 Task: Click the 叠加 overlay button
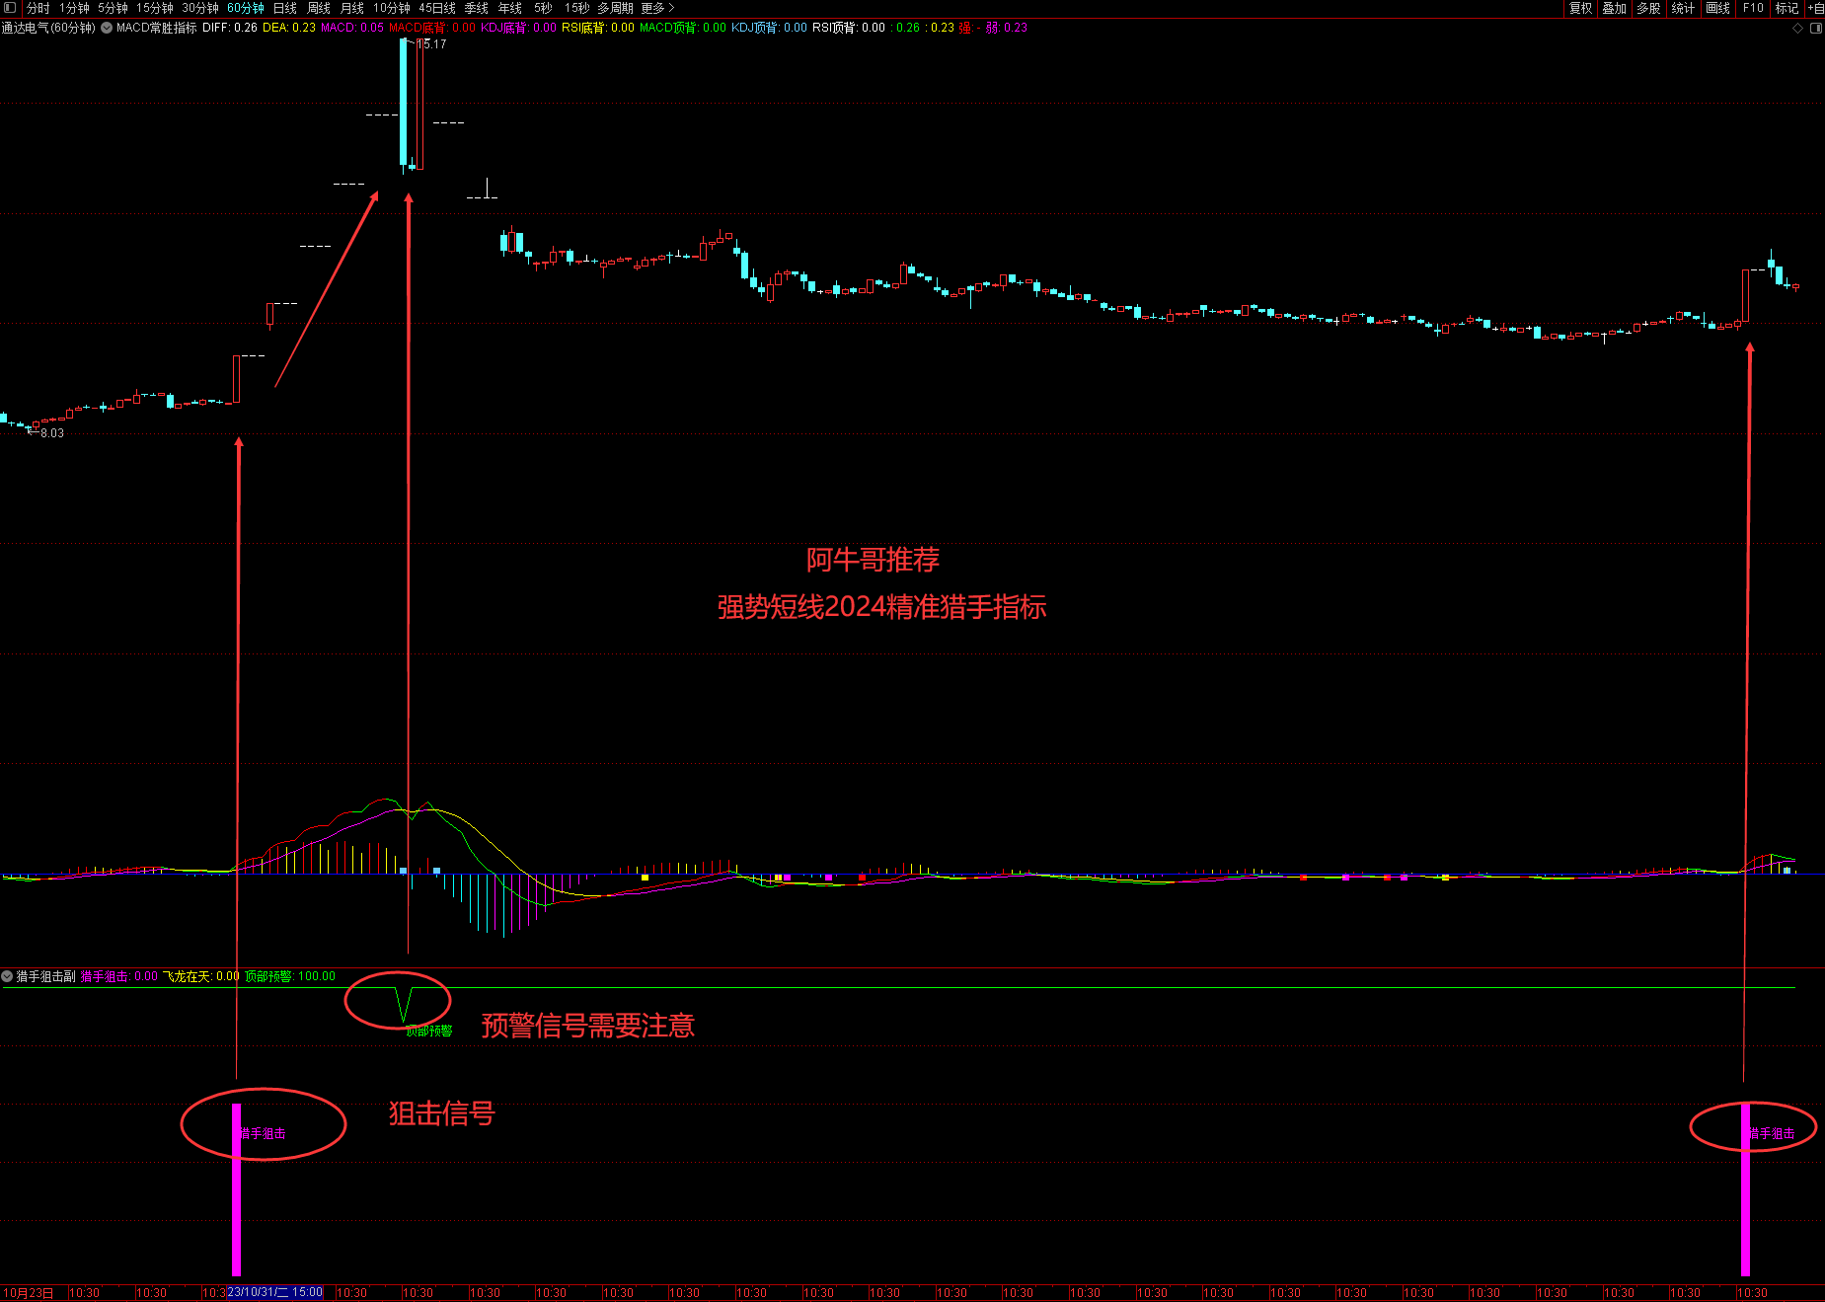point(1615,8)
